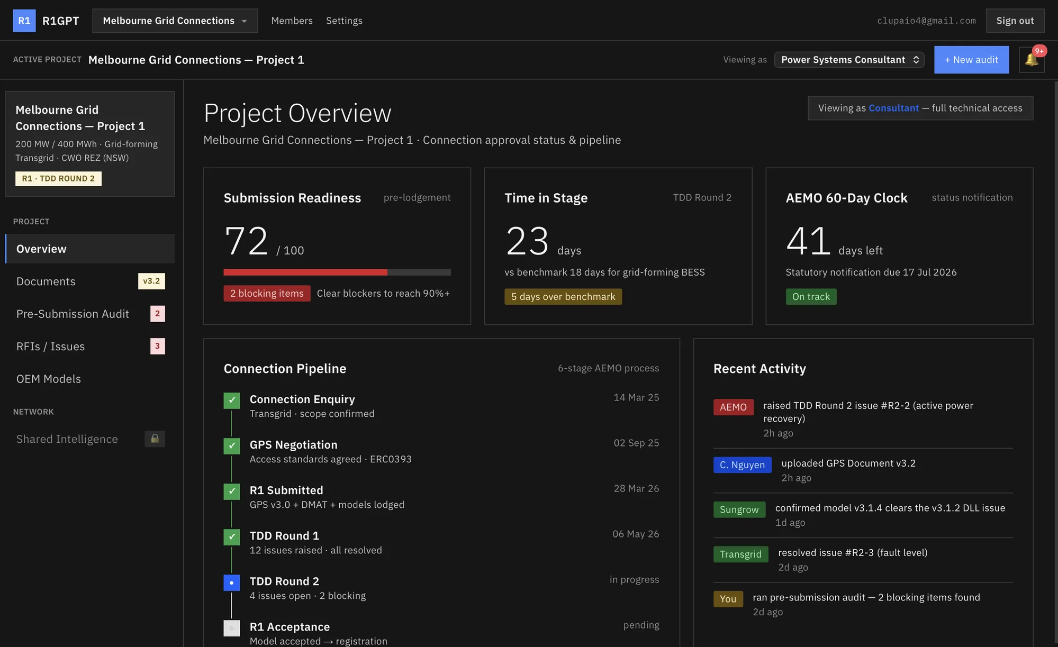The height and width of the screenshot is (647, 1058).
Task: Click "resolved issue #R2-3 (fault level)" activity
Action: [853, 552]
